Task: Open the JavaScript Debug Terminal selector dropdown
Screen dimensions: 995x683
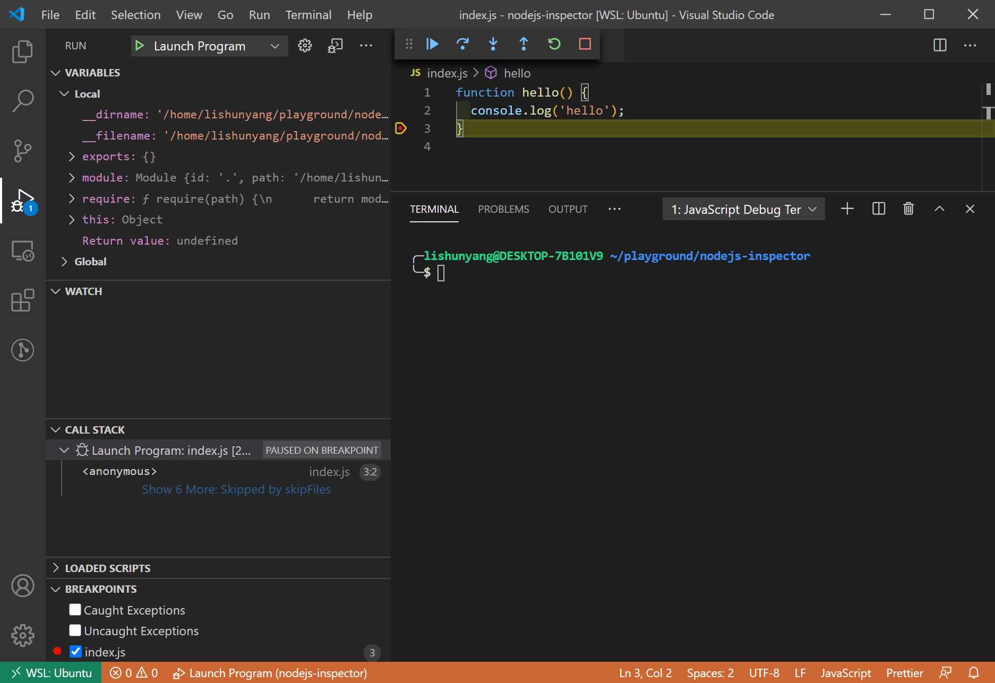Action: click(x=743, y=209)
